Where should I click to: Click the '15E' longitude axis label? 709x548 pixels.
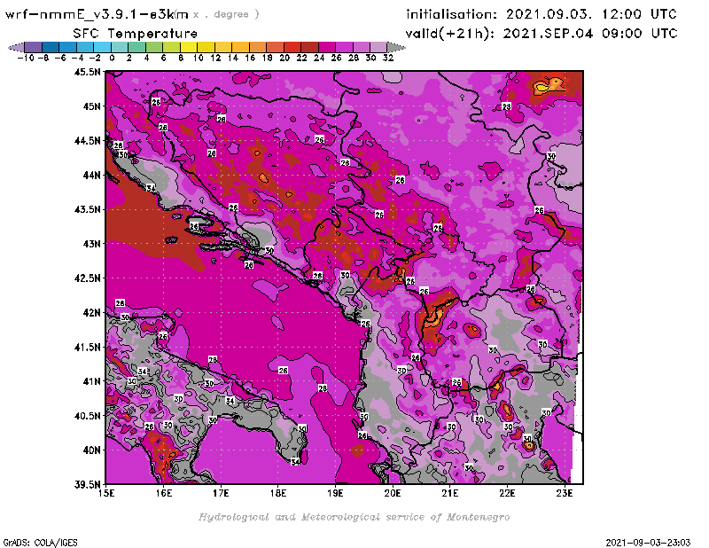[106, 493]
